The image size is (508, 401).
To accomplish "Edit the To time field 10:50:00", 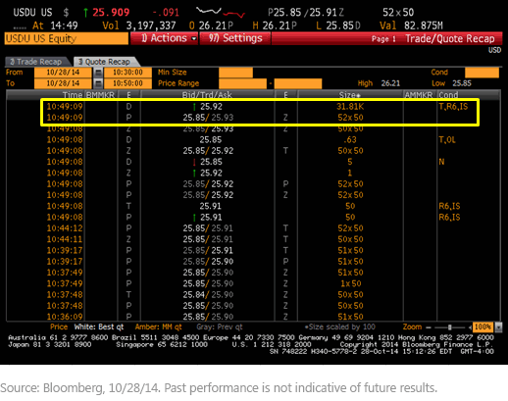I will point(127,83).
